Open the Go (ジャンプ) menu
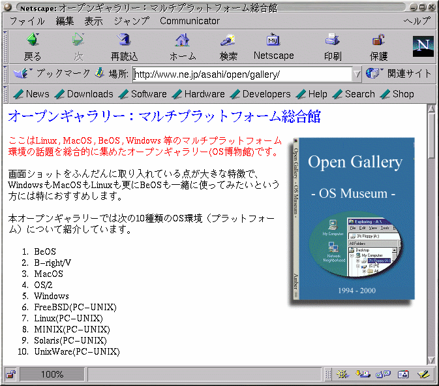Screen dimensions: 439x386 click(x=132, y=21)
